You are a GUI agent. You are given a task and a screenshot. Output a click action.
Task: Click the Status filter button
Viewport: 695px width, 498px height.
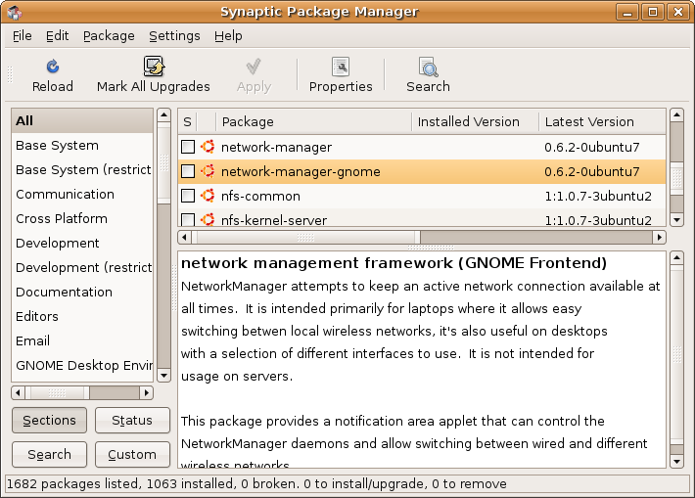point(132,420)
